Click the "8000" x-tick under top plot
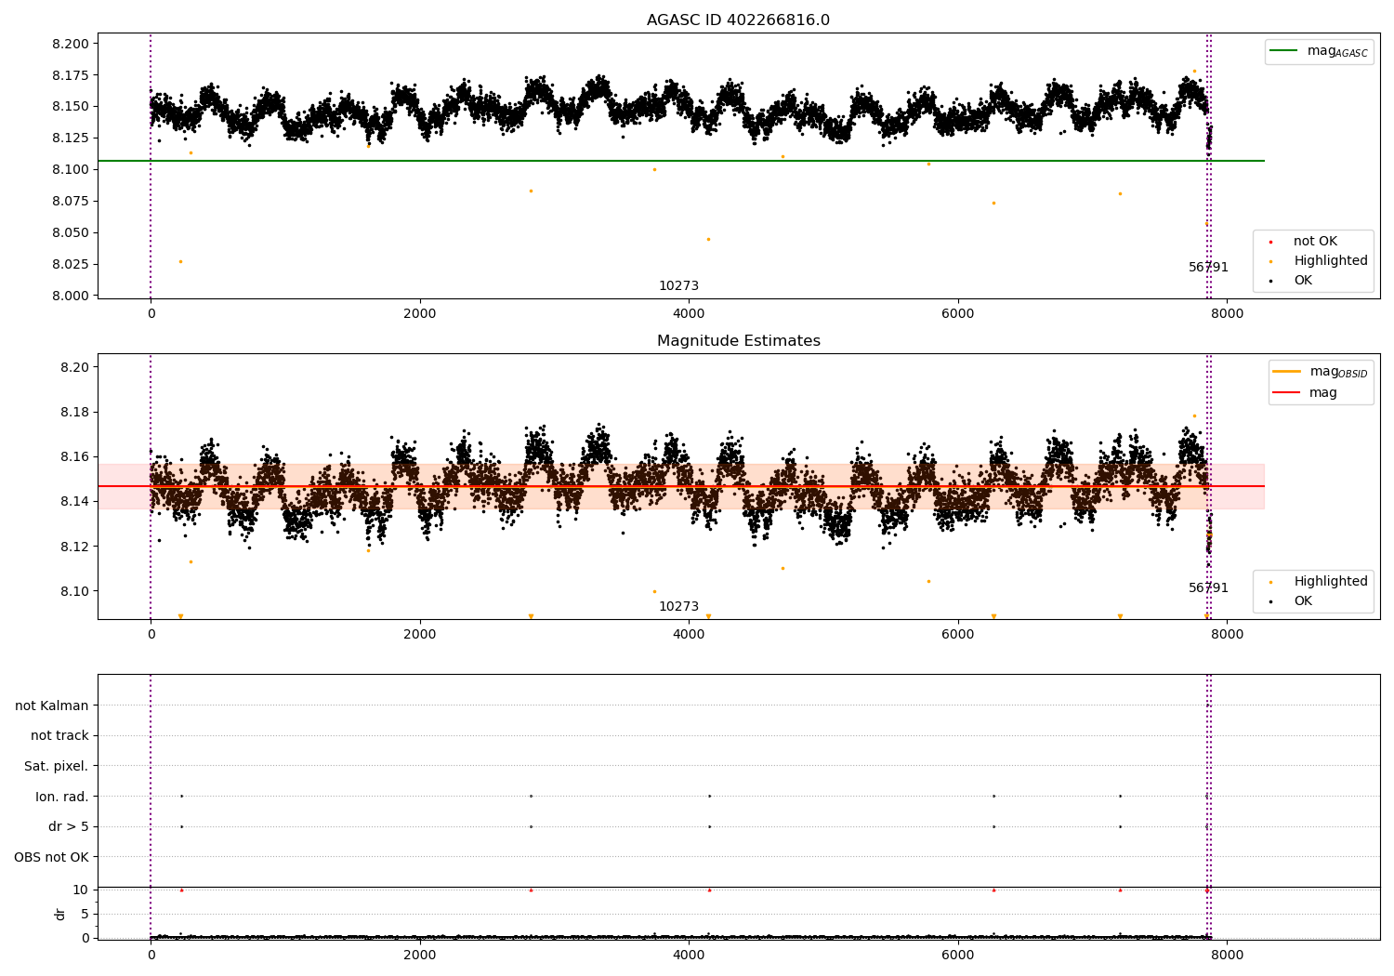 pyautogui.click(x=1227, y=315)
